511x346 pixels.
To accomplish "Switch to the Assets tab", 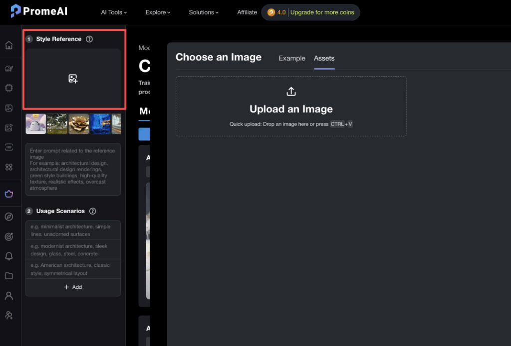I will point(324,58).
